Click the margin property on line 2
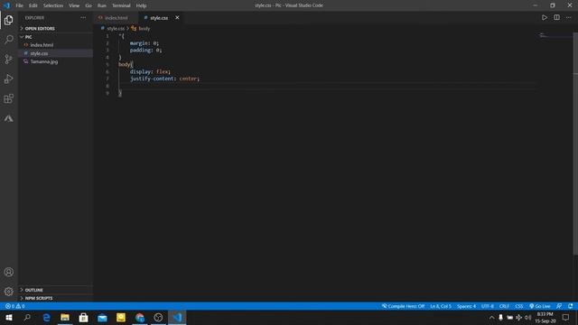The image size is (578, 325). click(x=138, y=43)
